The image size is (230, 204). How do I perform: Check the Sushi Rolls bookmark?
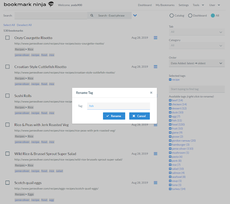8,96
